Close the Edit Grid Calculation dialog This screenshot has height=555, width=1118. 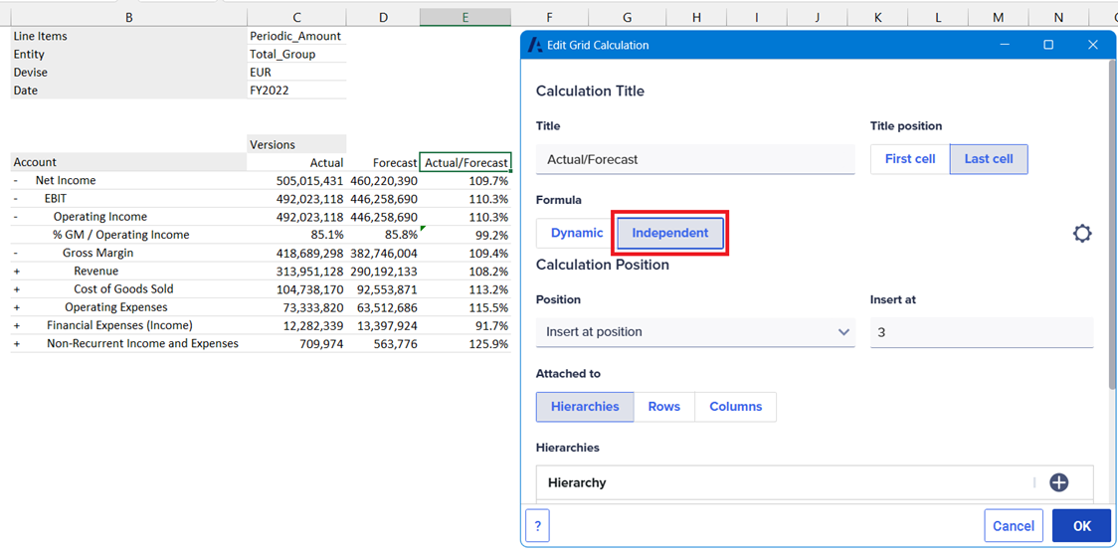pyautogui.click(x=1092, y=45)
